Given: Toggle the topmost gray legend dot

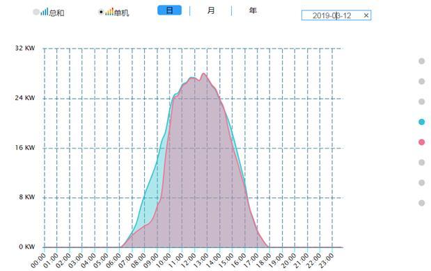Looking at the screenshot, I should click(422, 61).
